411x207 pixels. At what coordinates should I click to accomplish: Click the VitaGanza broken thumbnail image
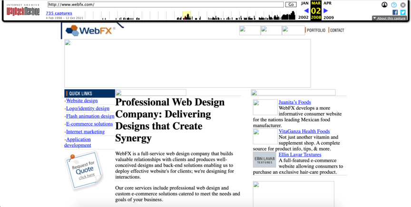click(265, 136)
